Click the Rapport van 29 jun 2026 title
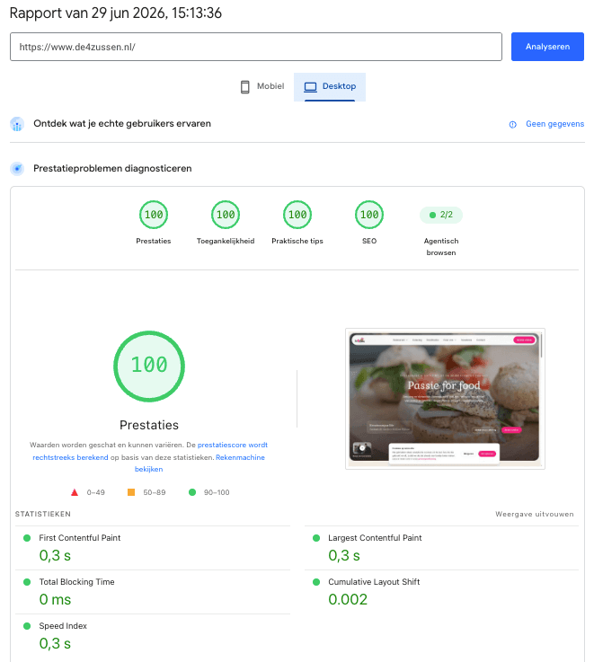The image size is (594, 662). [x=116, y=13]
